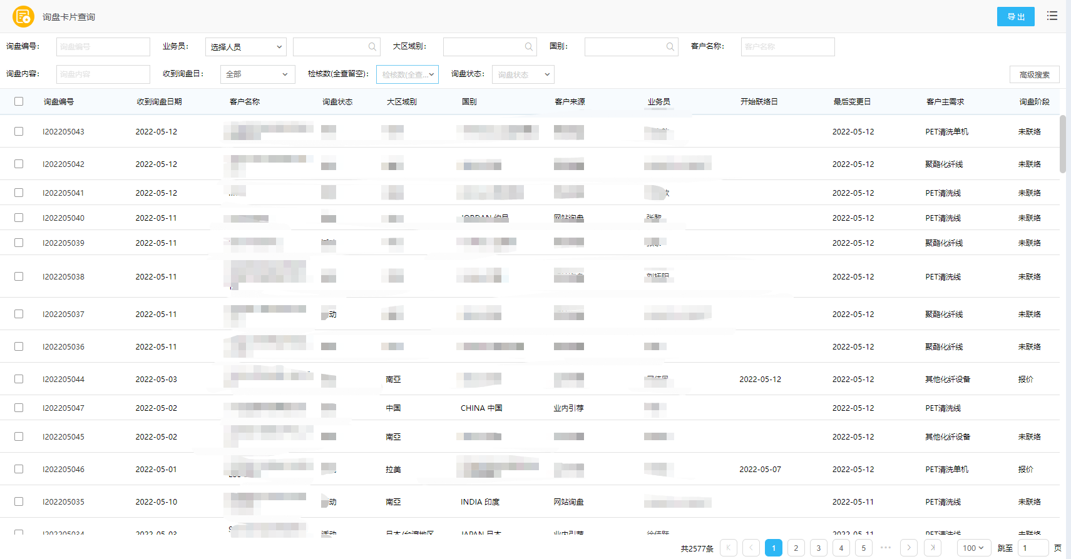Click the CHINA 中国 country cell
The width and height of the screenshot is (1071, 559).
tap(481, 408)
